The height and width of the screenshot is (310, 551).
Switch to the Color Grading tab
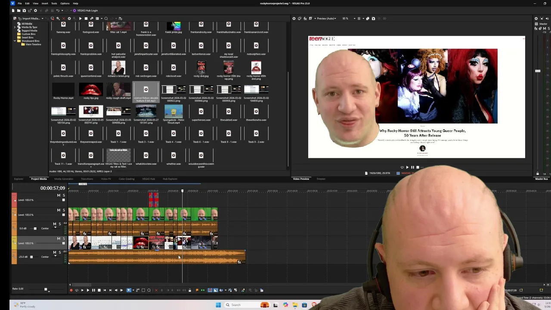coord(127,179)
